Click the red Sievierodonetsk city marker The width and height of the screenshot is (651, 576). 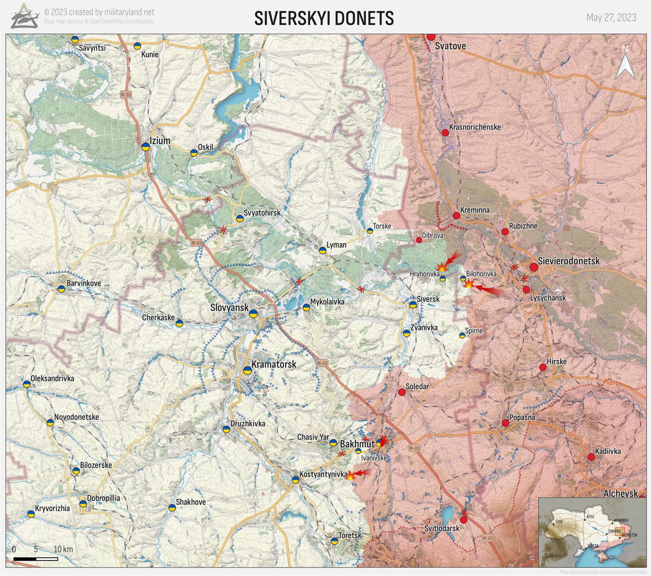click(x=534, y=267)
